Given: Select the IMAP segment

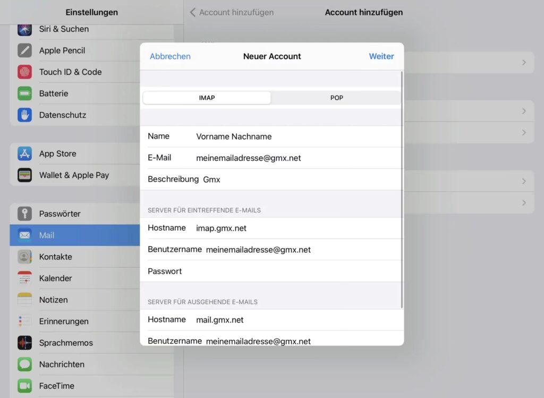Looking at the screenshot, I should tap(207, 98).
